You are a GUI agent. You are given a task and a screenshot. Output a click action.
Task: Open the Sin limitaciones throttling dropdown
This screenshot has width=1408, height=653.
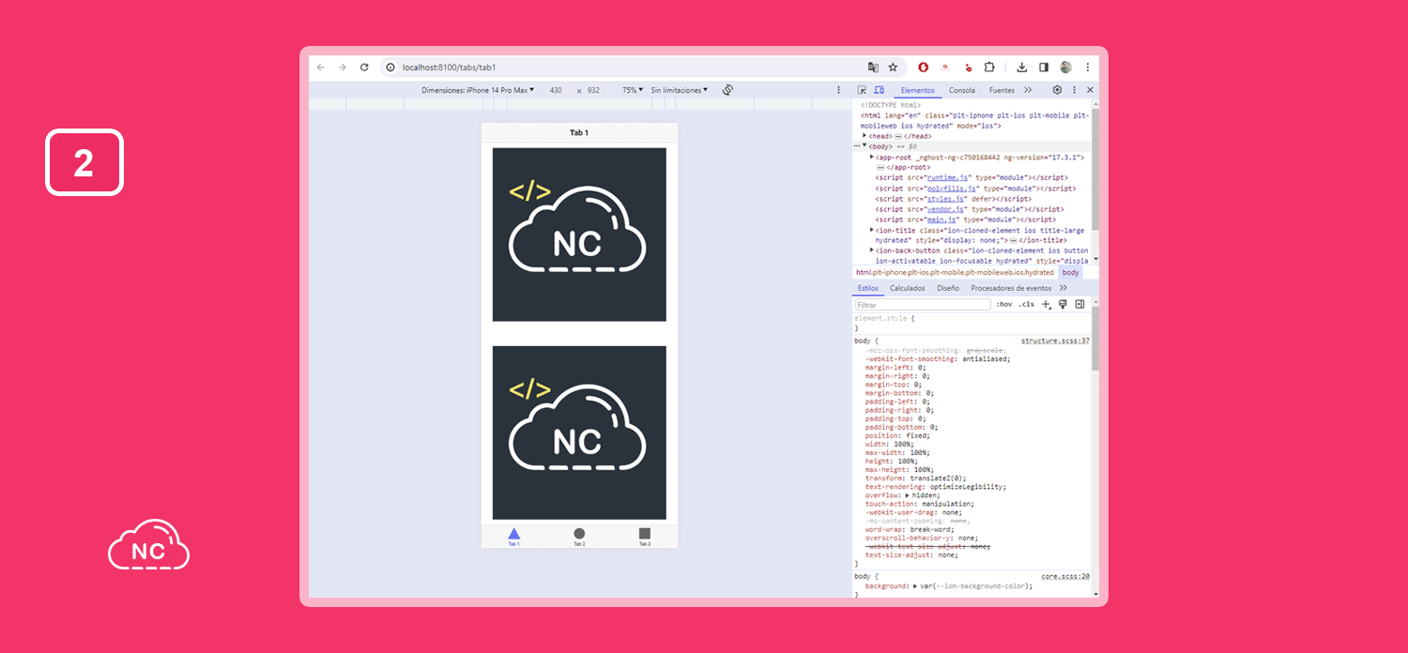coord(679,90)
